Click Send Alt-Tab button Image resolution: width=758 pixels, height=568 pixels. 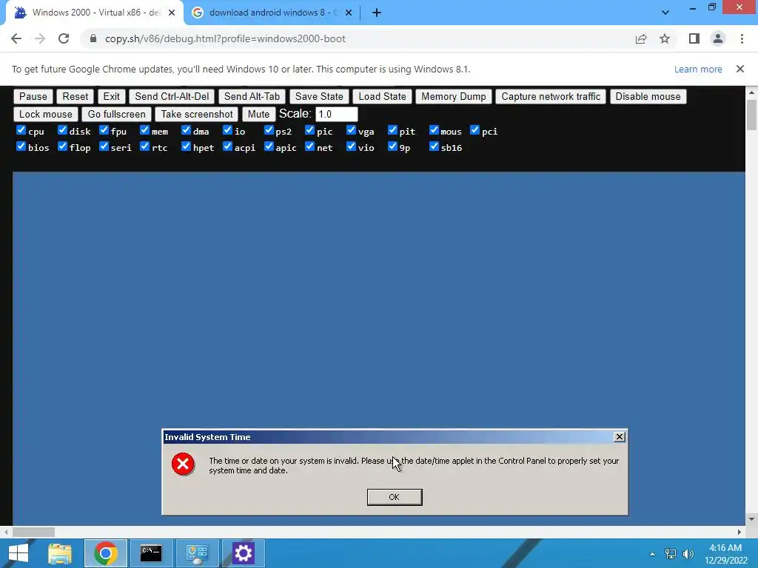click(252, 97)
